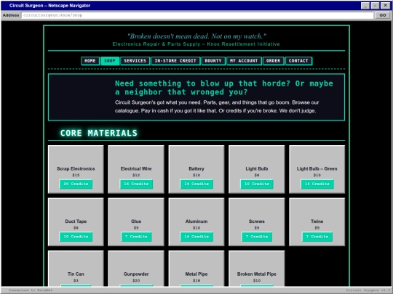Click the $15 price under Scrap Electronics
This screenshot has height=294, width=393.
(76, 175)
